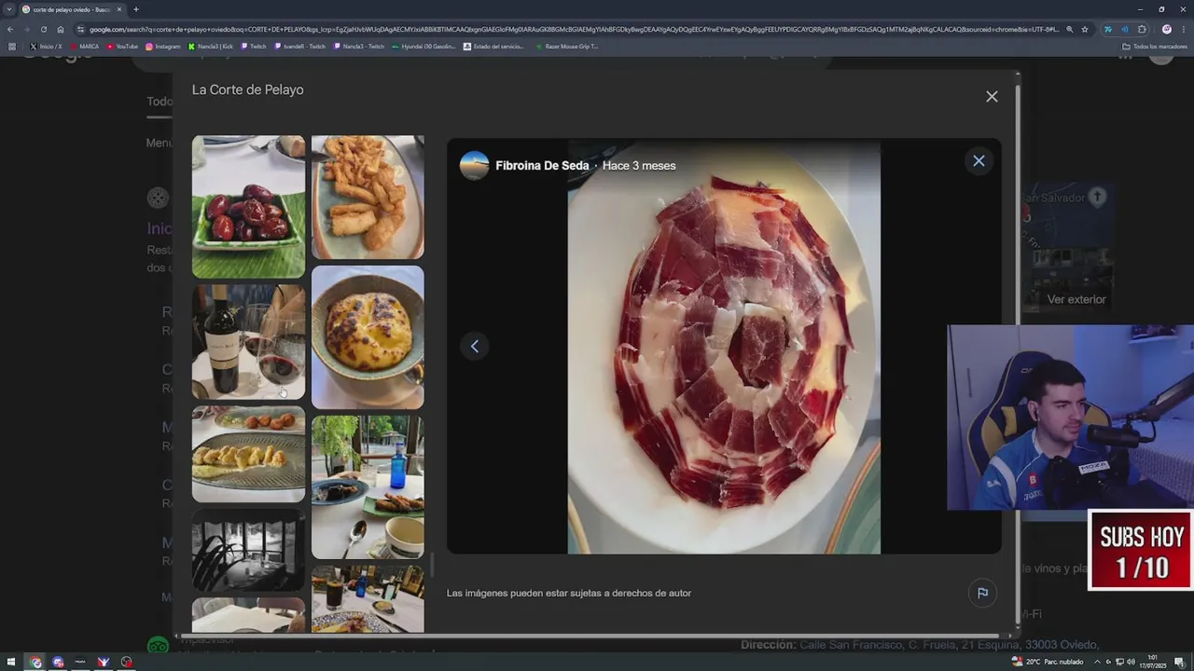
Task: Open the IvandeR - Twitch bookmark
Action: click(300, 46)
